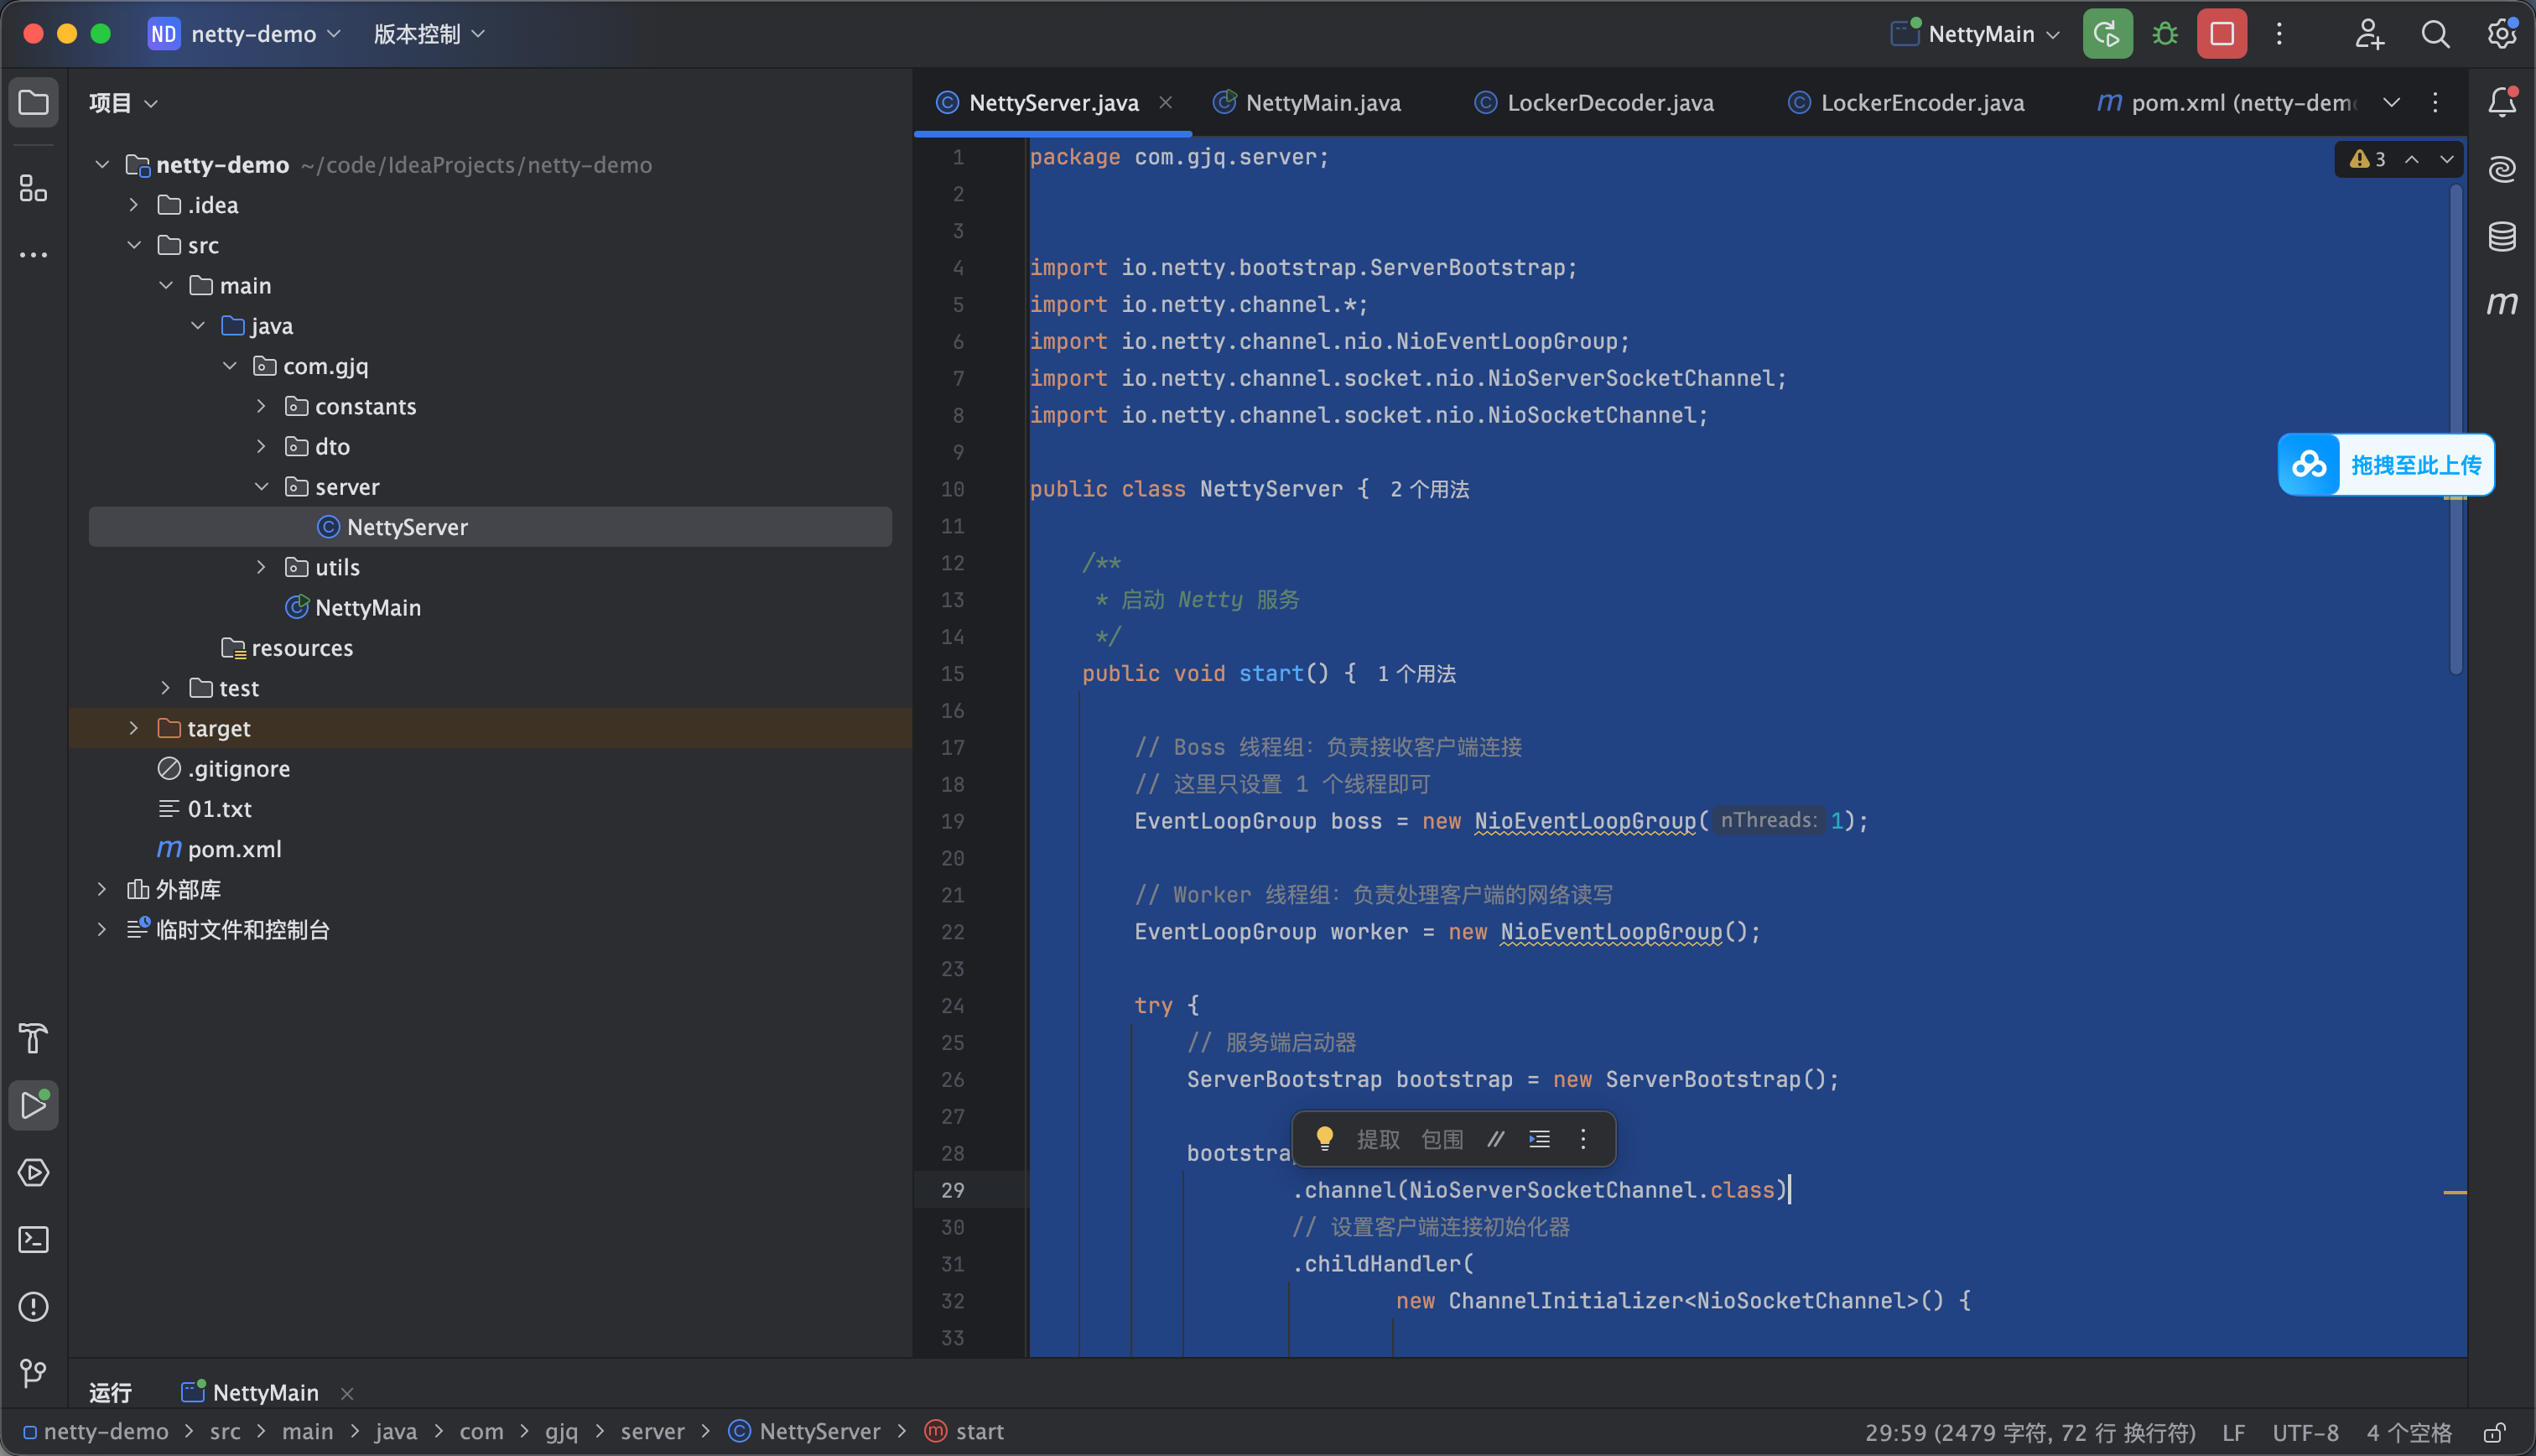Open the Terminal tool window
2536x1456 pixels.
click(33, 1240)
